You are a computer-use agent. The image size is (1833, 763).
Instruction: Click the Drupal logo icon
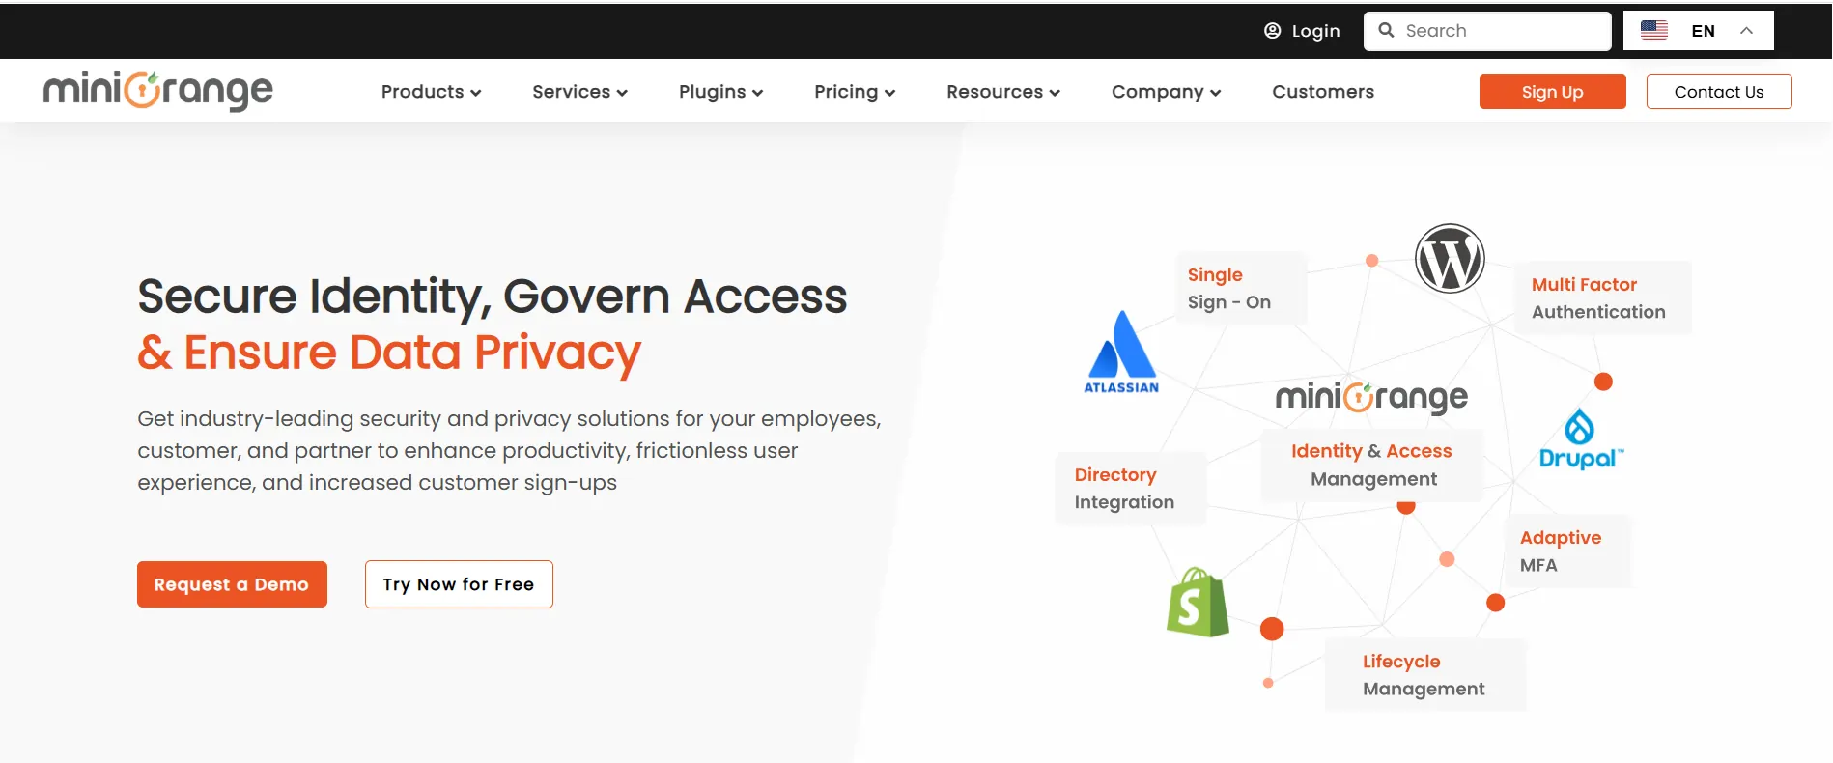[x=1581, y=439]
